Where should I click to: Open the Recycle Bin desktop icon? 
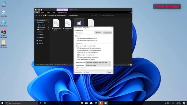pos(4,13)
